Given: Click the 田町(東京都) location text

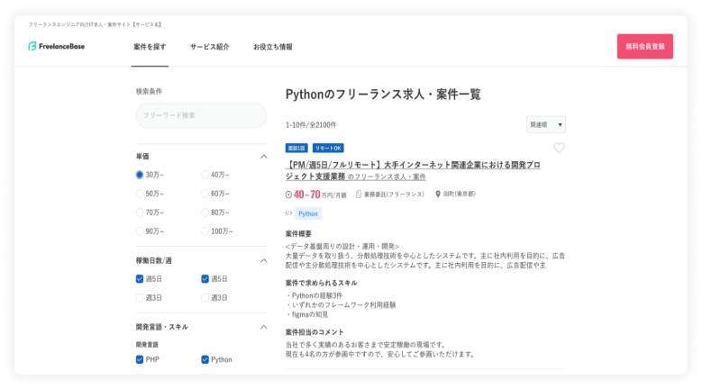Looking at the screenshot, I should coord(460,194).
